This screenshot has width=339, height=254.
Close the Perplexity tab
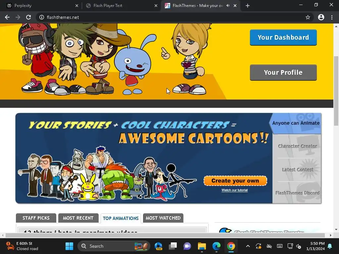point(77,6)
